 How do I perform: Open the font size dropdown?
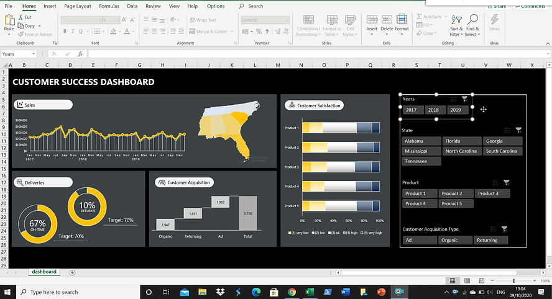(x=118, y=20)
